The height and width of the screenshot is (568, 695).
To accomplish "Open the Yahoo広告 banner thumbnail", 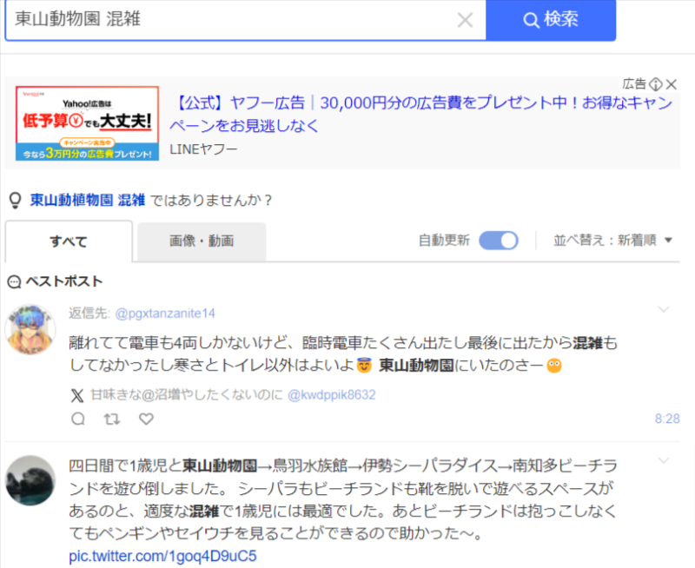I will coord(88,123).
